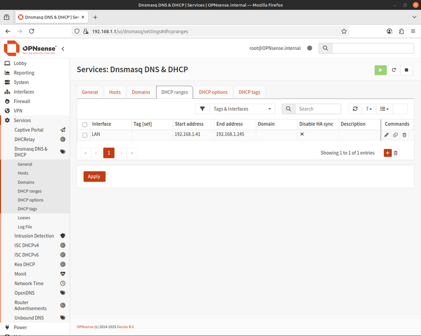
Task: Bookmark this page with the star
Action: pyautogui.click(x=344, y=31)
